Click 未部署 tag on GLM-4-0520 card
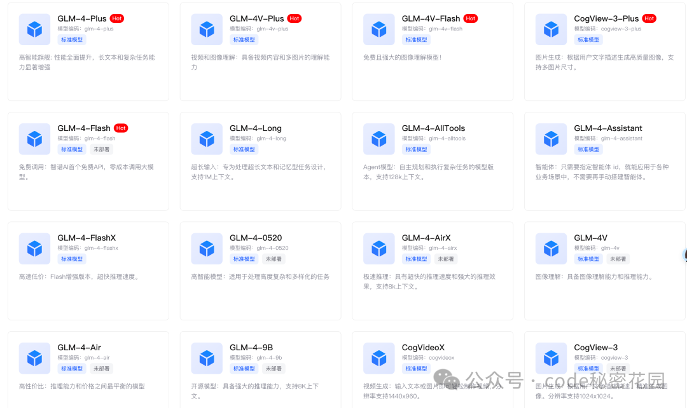This screenshot has width=687, height=408. 274,259
